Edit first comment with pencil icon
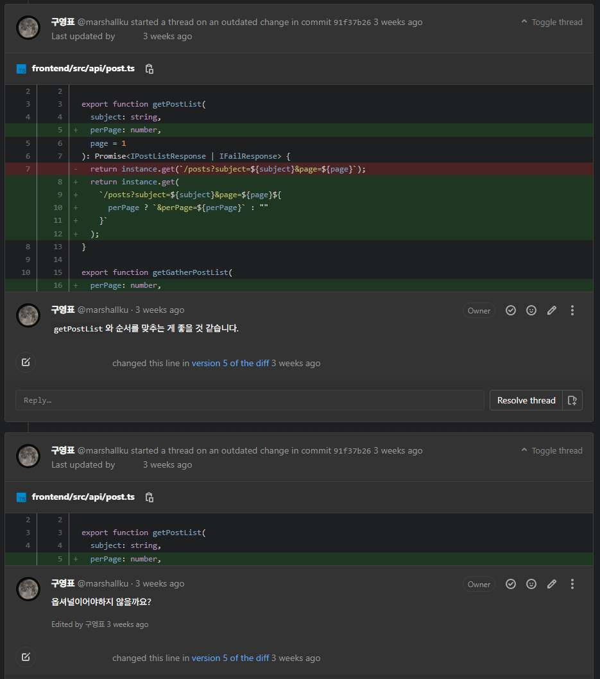This screenshot has height=679, width=600. [x=552, y=310]
